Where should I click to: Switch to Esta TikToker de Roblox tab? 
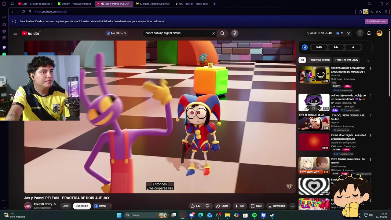pyautogui.click(x=35, y=4)
